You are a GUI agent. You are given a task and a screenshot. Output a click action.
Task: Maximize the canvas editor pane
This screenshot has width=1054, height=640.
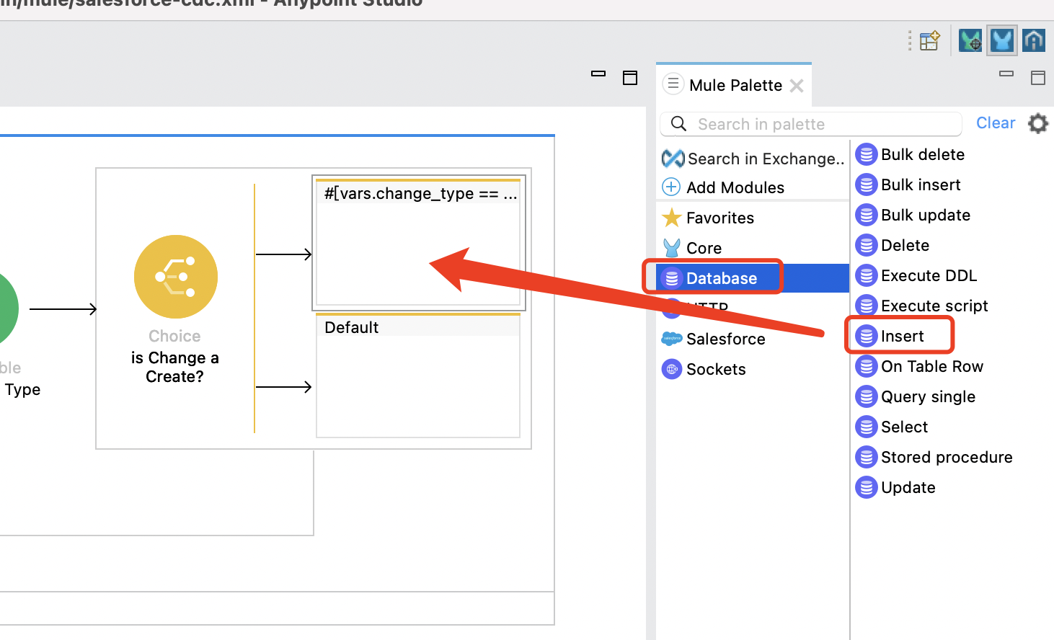(x=630, y=78)
